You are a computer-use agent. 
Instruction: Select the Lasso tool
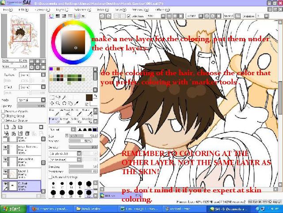point(58,97)
